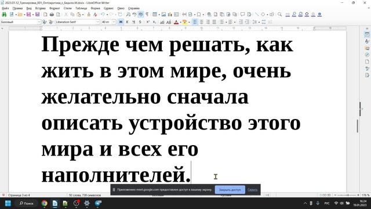The image size is (371, 209).
Task: Click the Clone formatting brush icon
Action: click(89, 15)
